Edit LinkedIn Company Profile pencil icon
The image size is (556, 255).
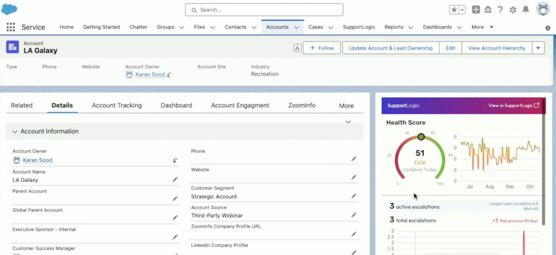(353, 252)
